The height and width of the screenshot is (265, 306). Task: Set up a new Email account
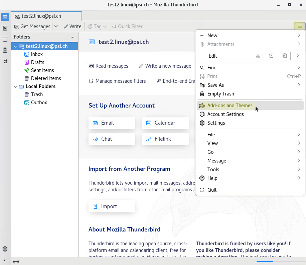112,123
